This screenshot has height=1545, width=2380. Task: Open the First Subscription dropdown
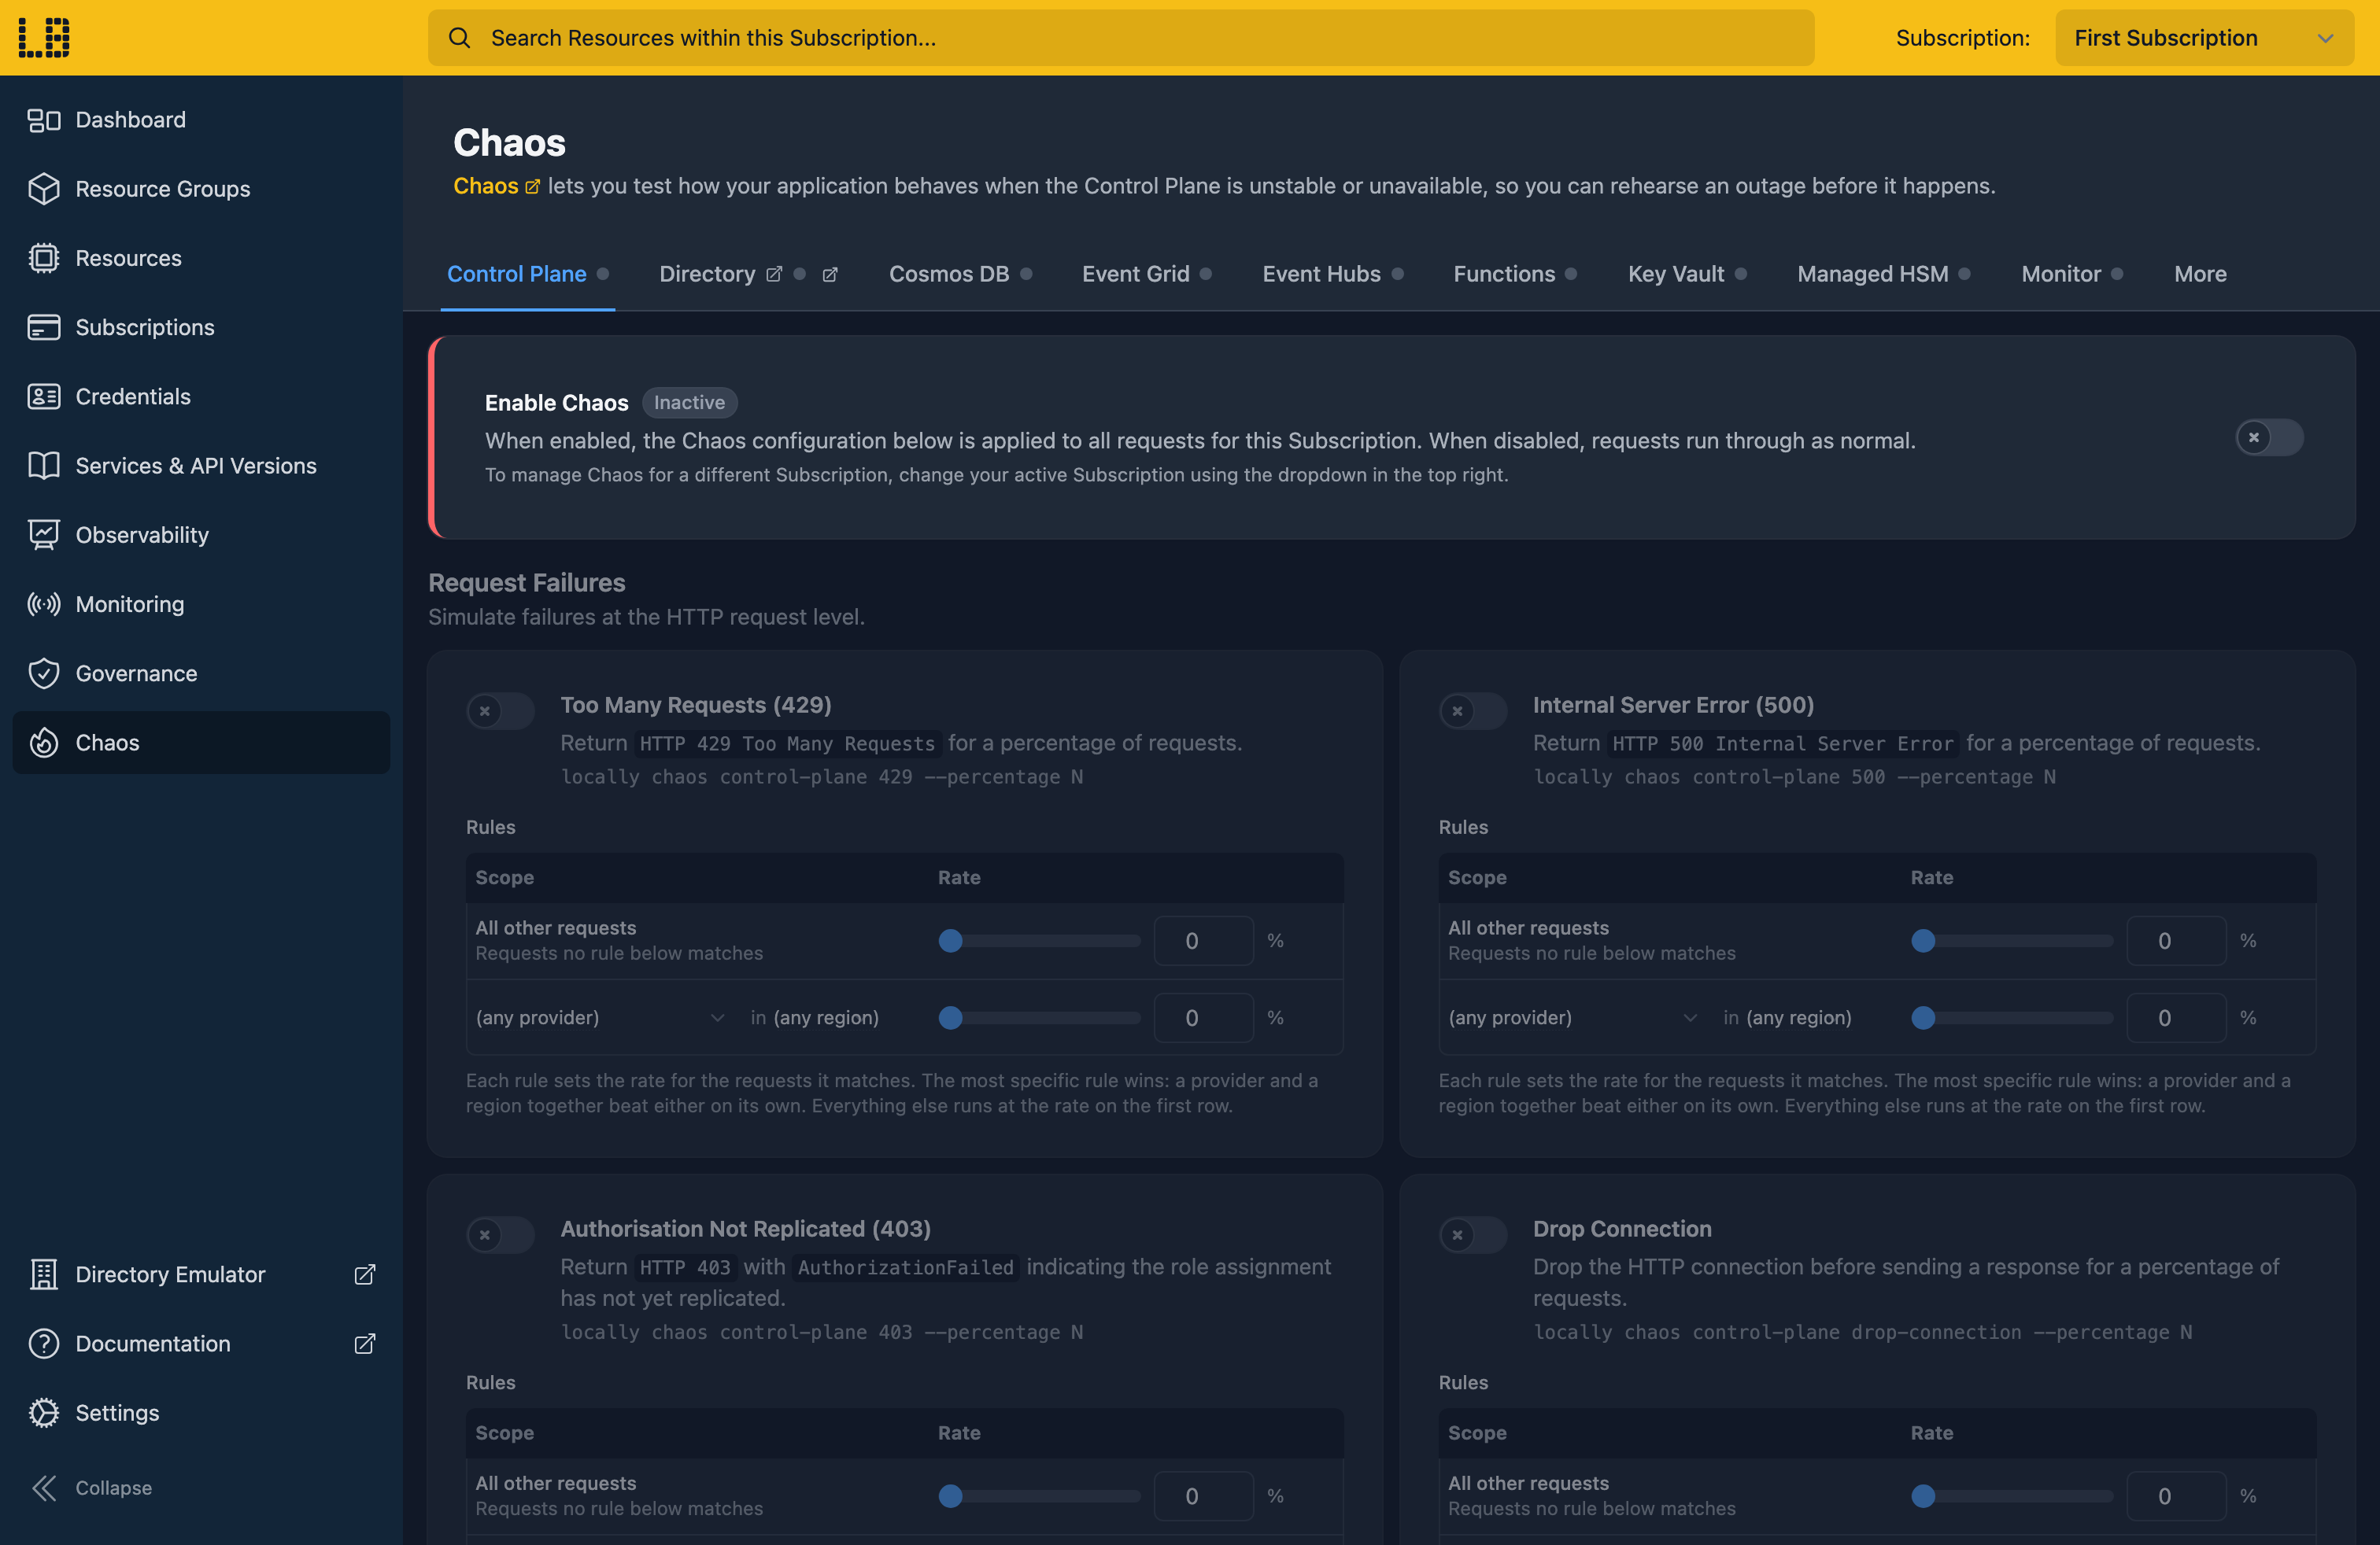(x=2204, y=38)
